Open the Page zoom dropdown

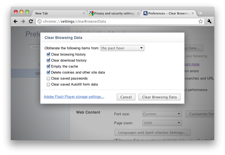tap(162, 123)
